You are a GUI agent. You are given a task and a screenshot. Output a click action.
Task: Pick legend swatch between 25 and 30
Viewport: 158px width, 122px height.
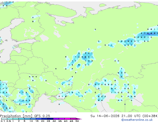[x=50, y=119]
